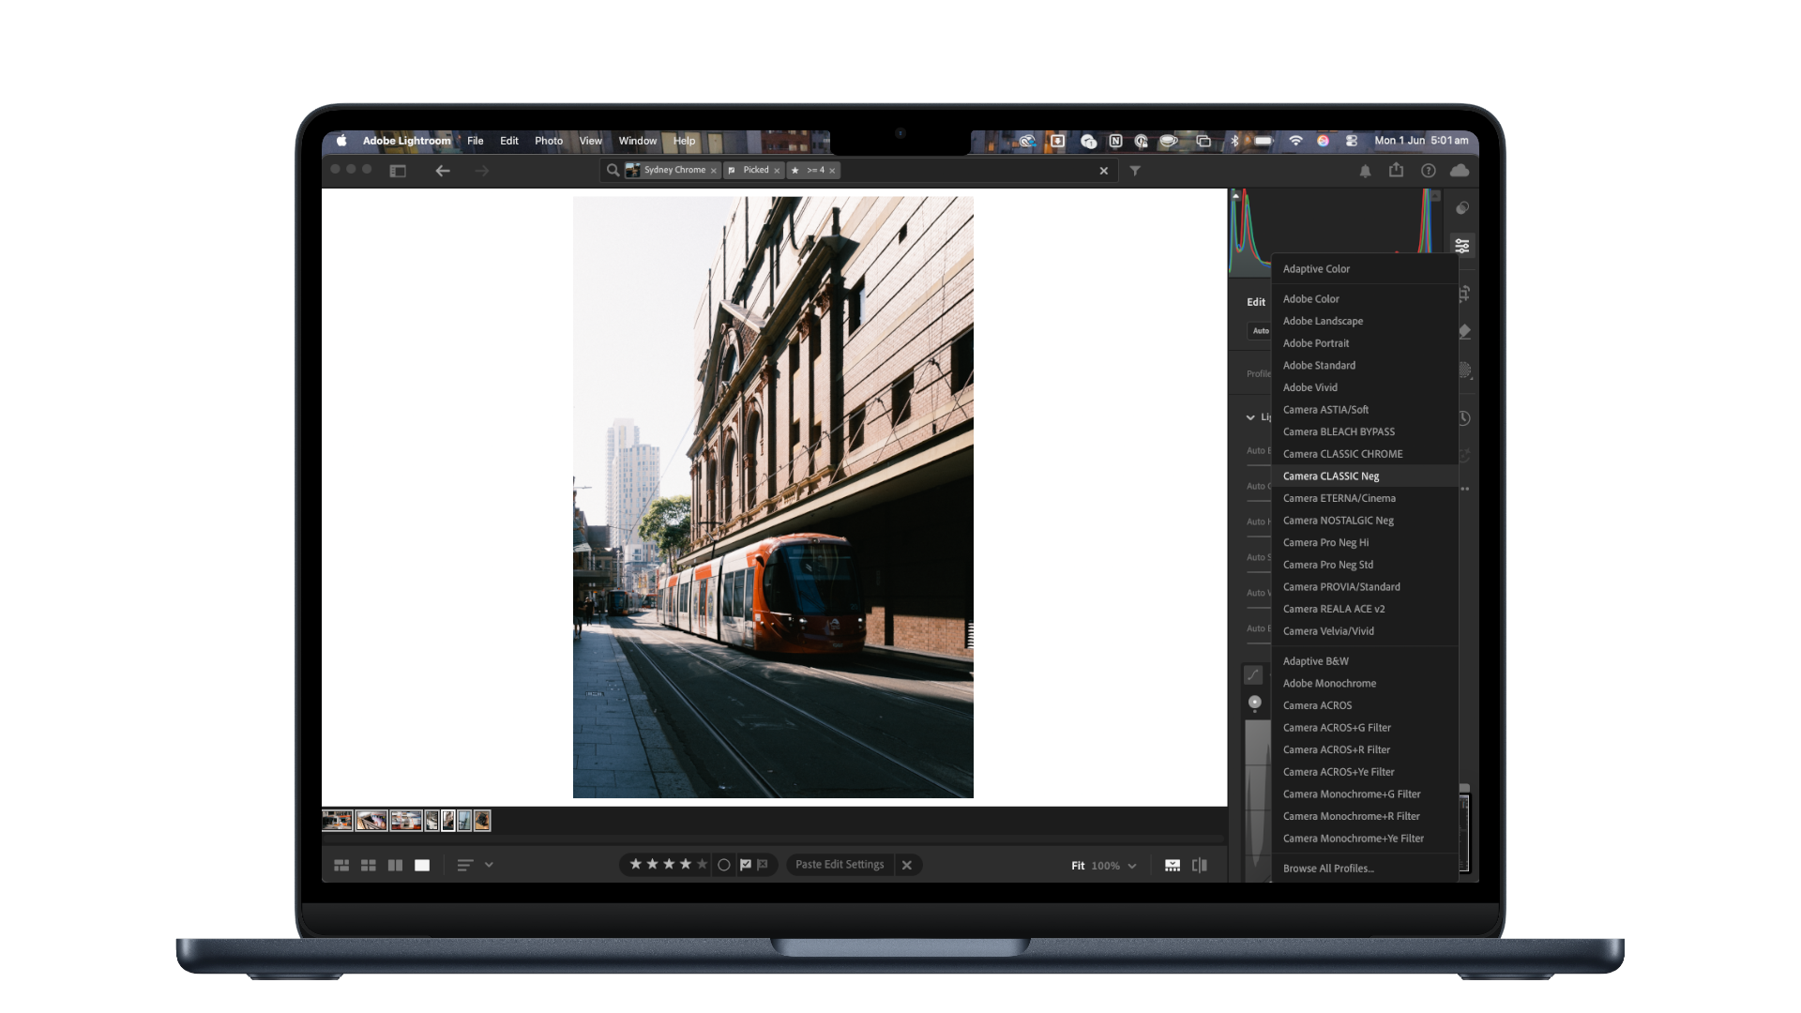The width and height of the screenshot is (1801, 1013).
Task: Open the point curve tool icon
Action: 1253,675
